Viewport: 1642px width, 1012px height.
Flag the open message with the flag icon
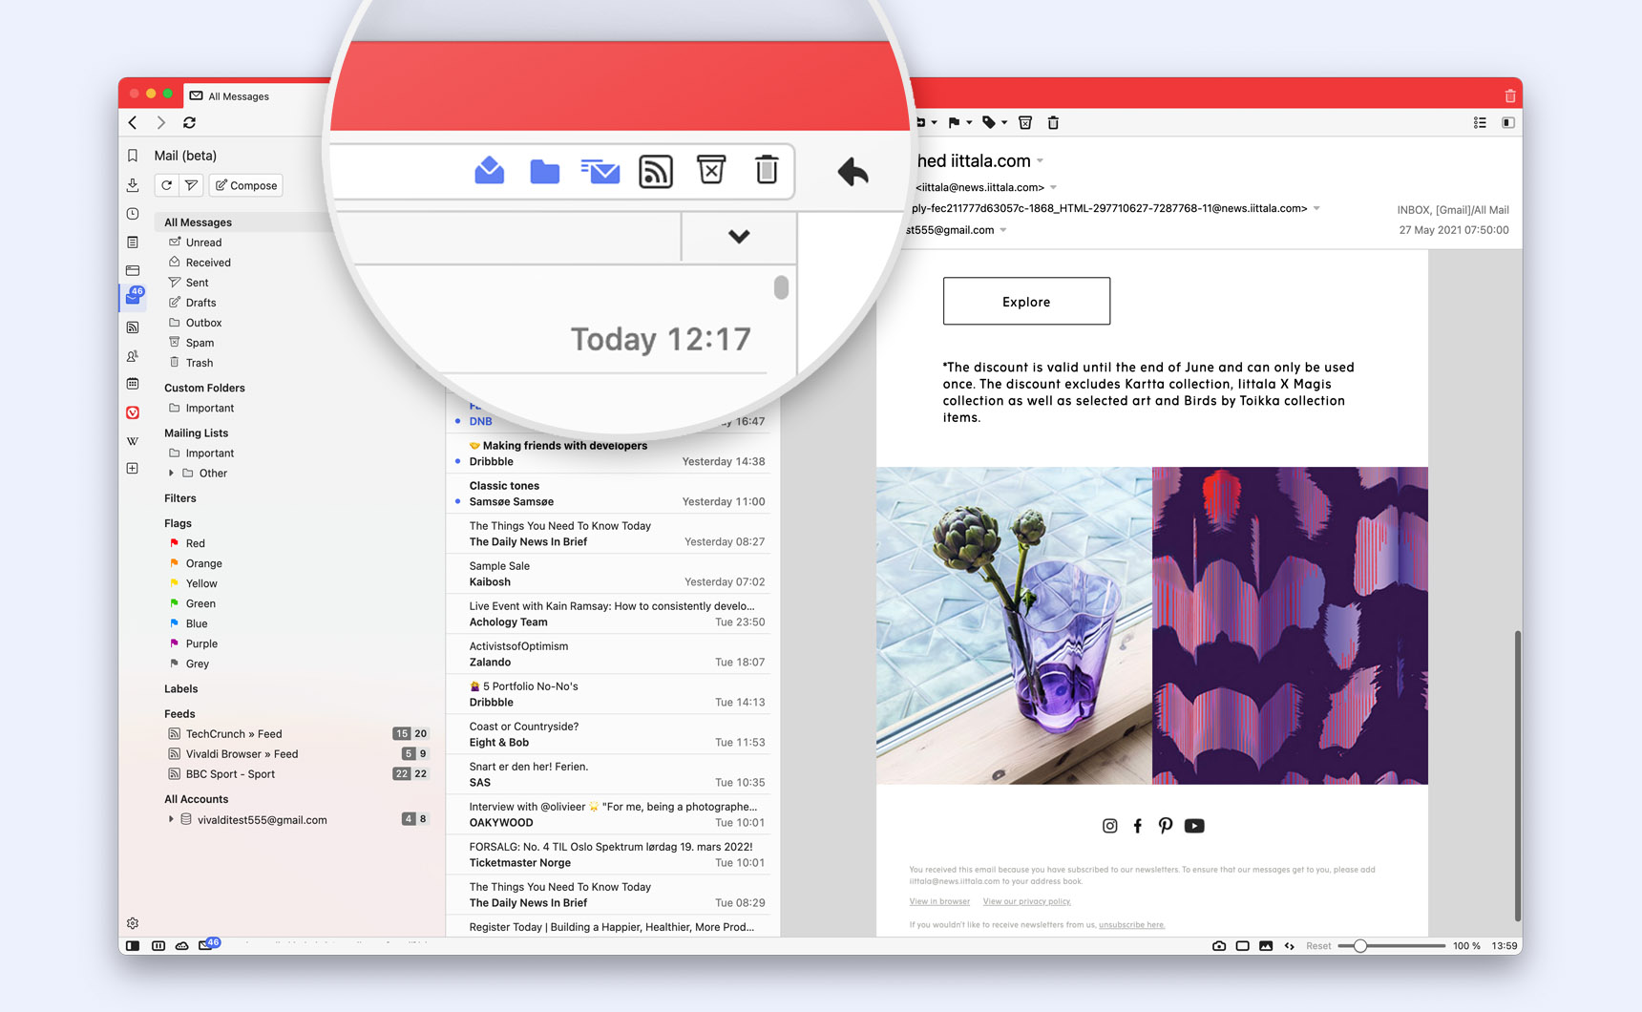click(954, 122)
